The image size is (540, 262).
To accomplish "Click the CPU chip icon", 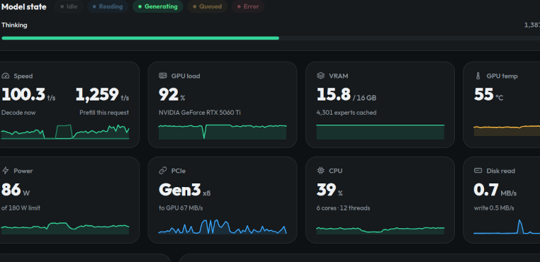I will (x=320, y=171).
